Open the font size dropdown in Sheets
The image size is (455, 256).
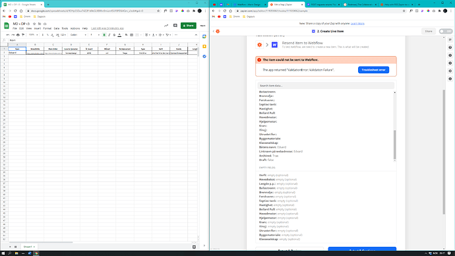(x=95, y=35)
